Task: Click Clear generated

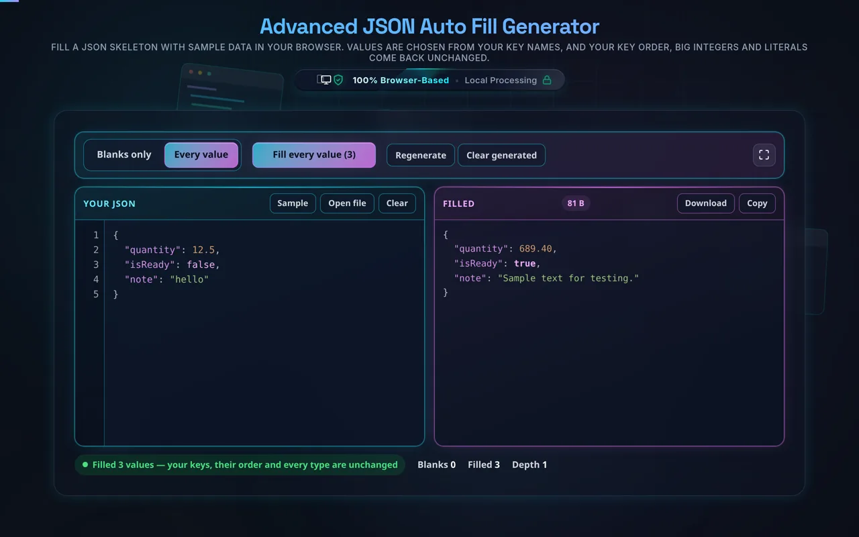Action: 501,155
